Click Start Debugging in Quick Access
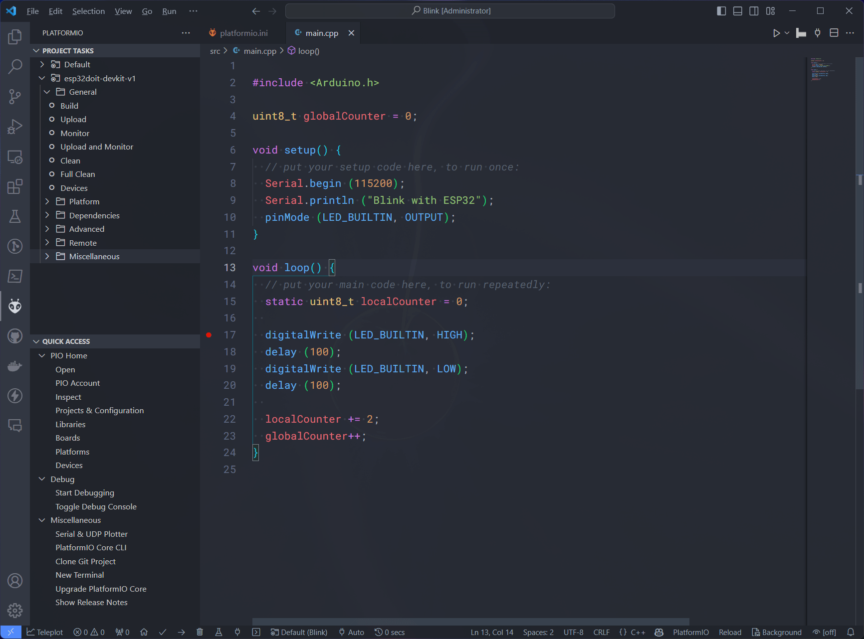The height and width of the screenshot is (639, 864). (x=85, y=492)
